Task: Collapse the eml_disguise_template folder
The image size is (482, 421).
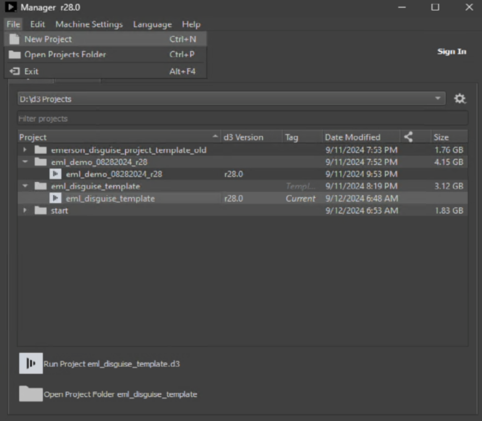Action: [25, 186]
